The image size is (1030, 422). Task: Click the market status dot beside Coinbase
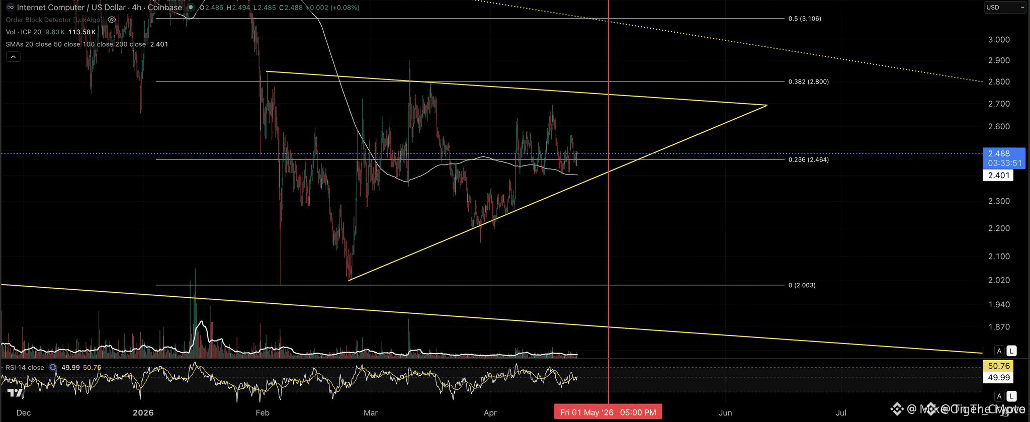tap(191, 8)
